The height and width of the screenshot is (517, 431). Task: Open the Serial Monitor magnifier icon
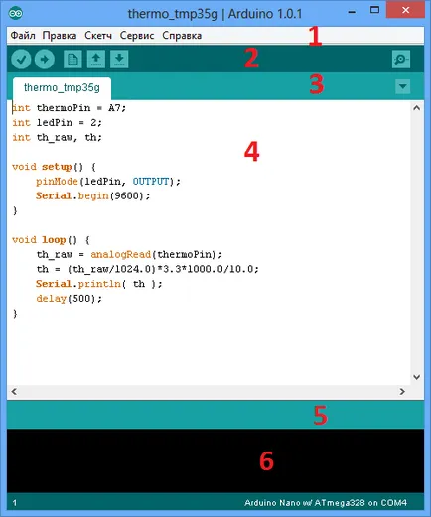click(x=401, y=60)
